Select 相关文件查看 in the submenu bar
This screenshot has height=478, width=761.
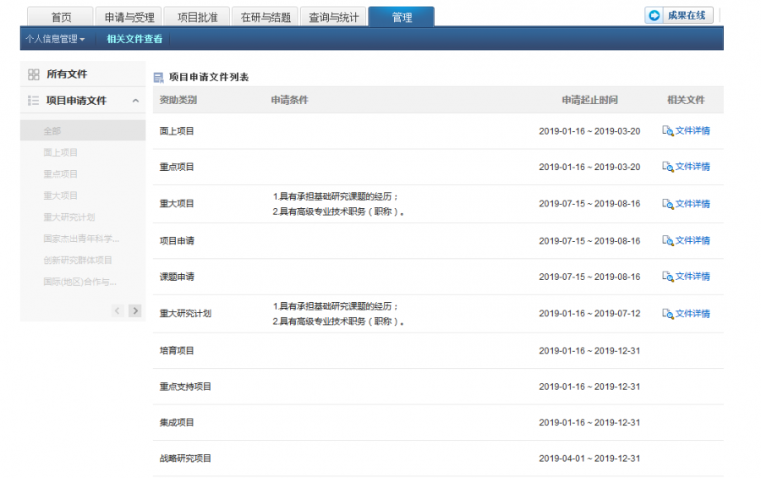point(134,39)
